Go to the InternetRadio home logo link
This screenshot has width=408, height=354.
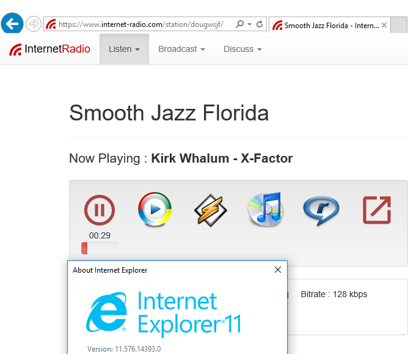tap(50, 49)
